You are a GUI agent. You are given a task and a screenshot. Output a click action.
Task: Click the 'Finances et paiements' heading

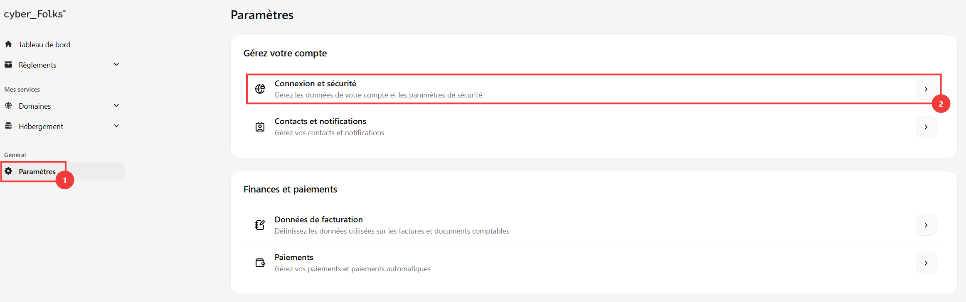coord(290,189)
